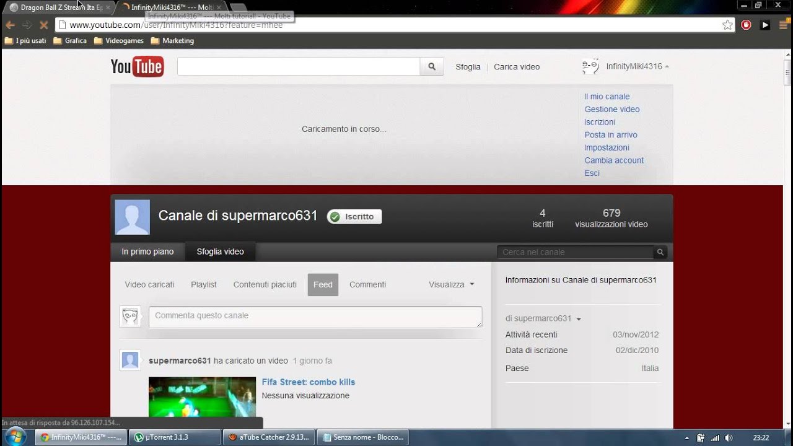
Task: Click the search magnifier button in YouTube header
Action: click(x=432, y=67)
